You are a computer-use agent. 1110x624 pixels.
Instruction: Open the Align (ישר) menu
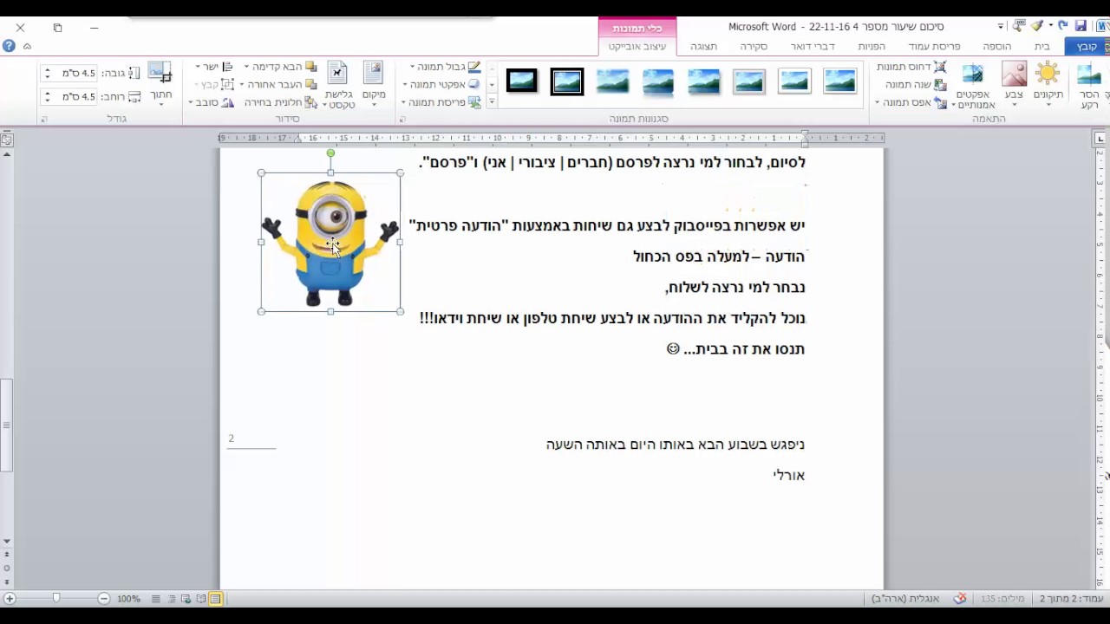tap(214, 67)
